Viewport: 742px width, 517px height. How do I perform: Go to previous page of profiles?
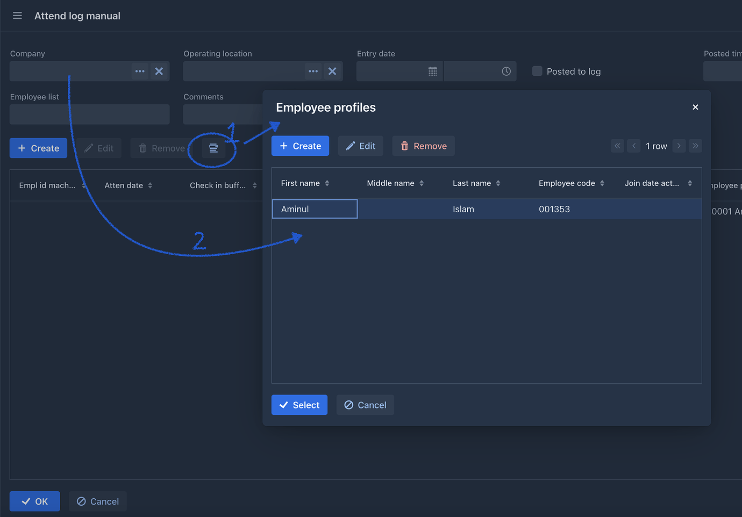pyautogui.click(x=634, y=146)
